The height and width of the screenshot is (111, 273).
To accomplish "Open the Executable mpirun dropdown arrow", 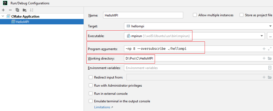I will coord(262,36).
